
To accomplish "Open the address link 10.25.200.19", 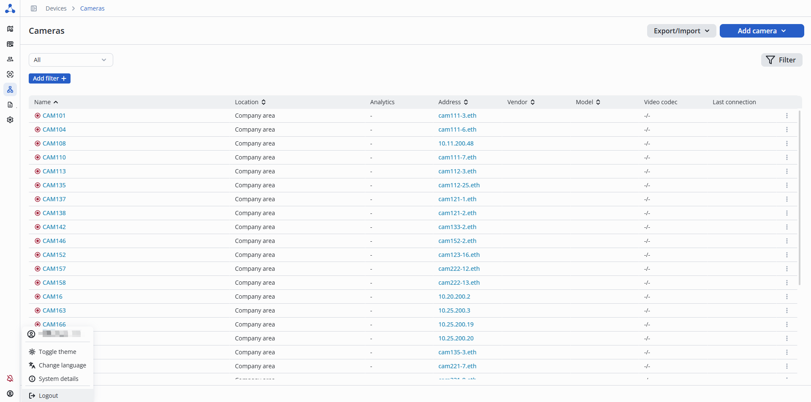I will 456,324.
